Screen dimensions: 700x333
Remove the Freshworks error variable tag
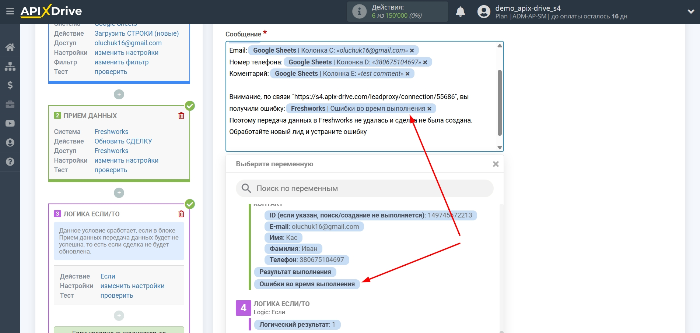tap(429, 109)
